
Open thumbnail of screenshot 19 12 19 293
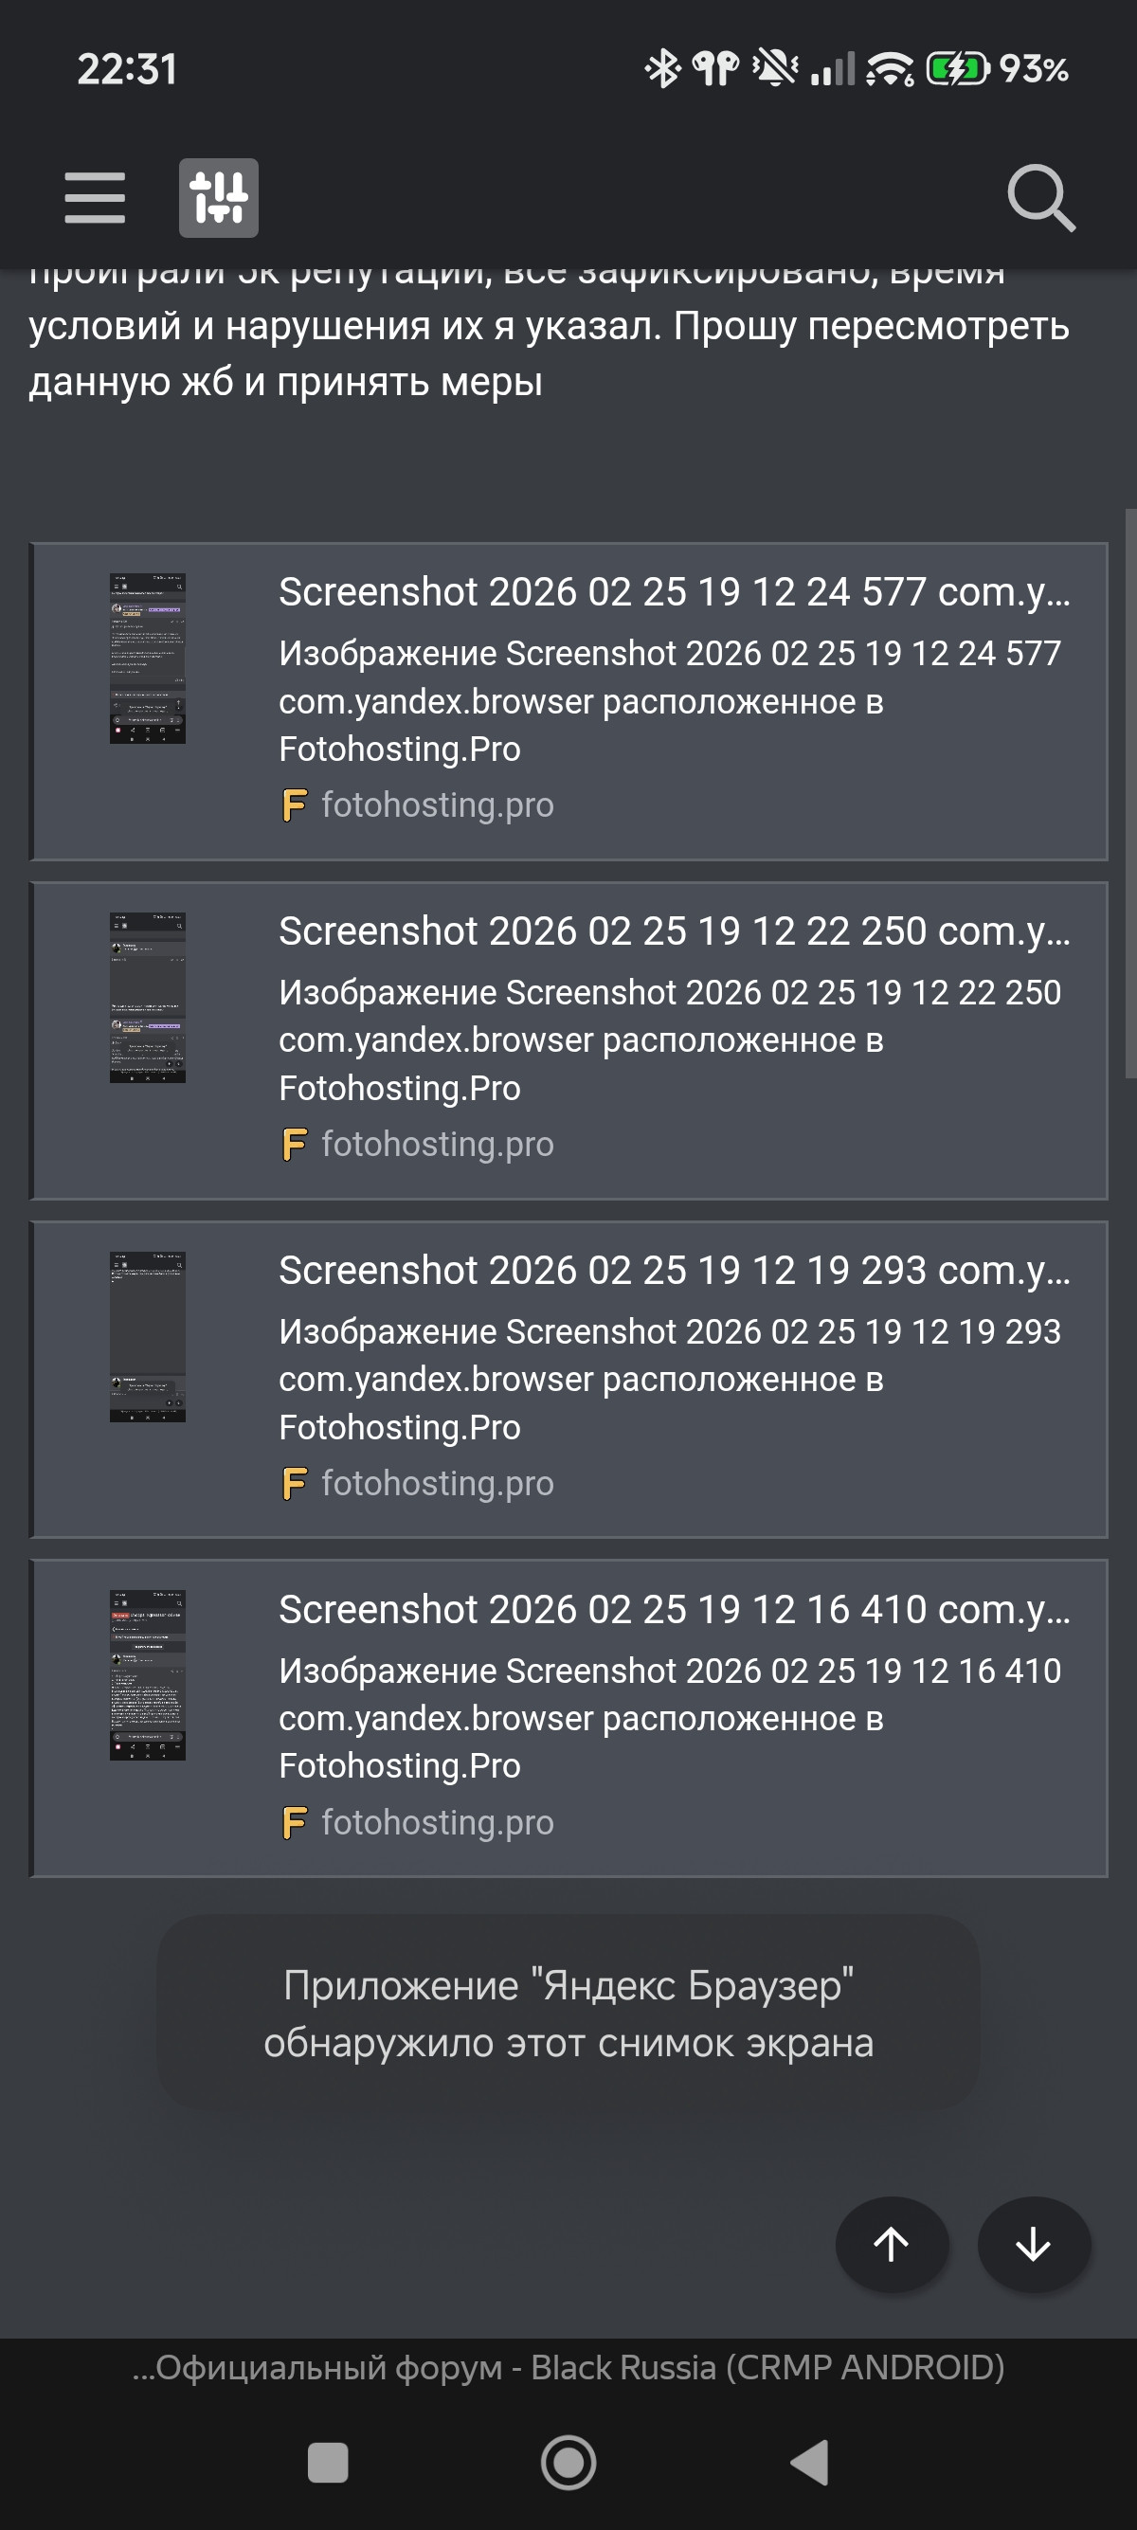(x=147, y=1336)
